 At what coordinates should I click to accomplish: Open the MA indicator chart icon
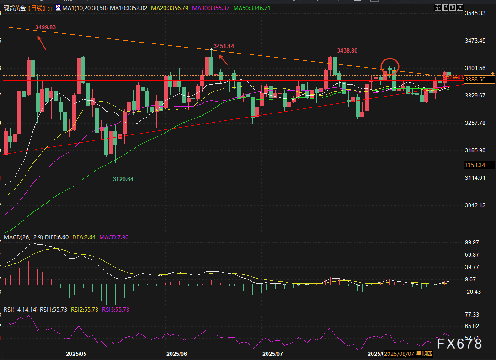(58, 8)
